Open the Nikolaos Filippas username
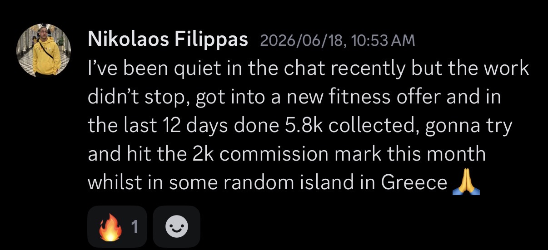Image resolution: width=548 pixels, height=250 pixels. pos(168,41)
